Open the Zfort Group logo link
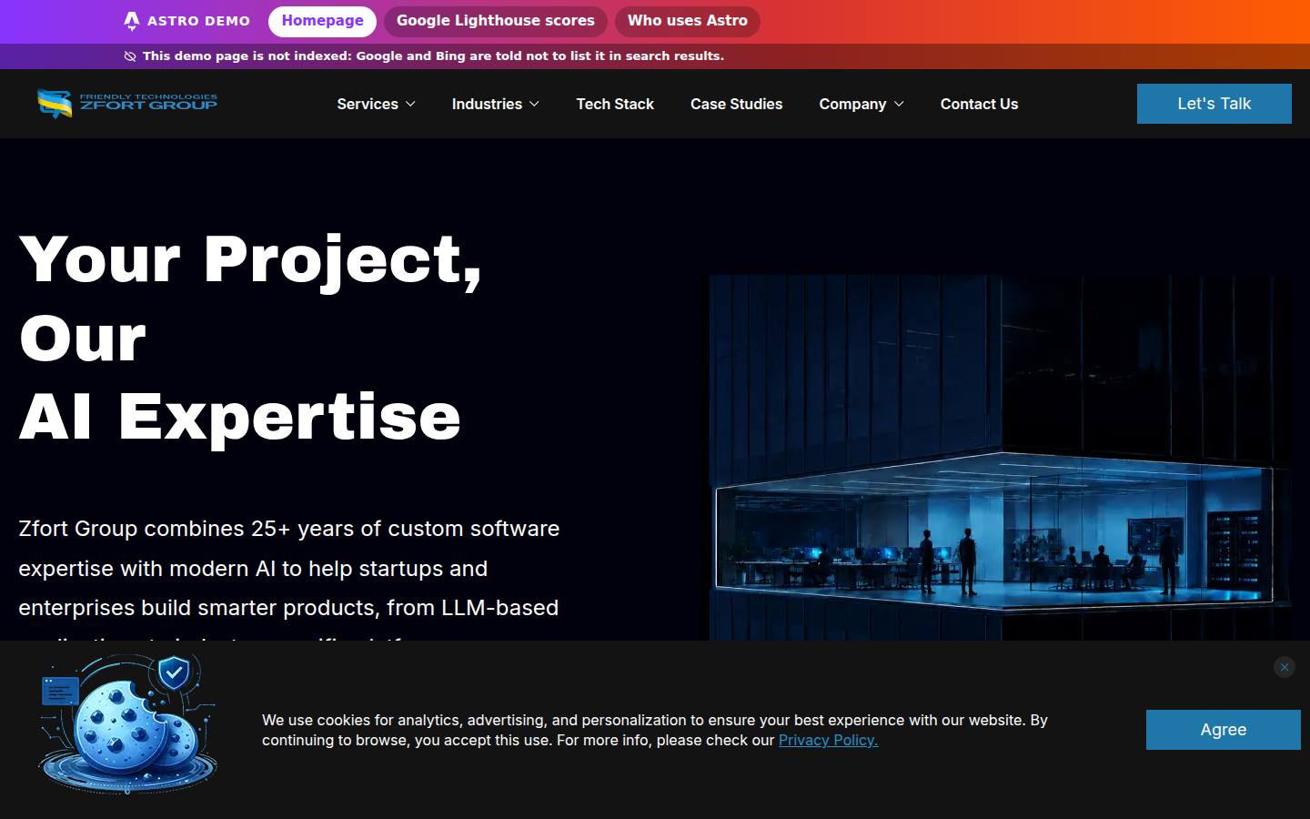The image size is (1310, 819). point(127,103)
